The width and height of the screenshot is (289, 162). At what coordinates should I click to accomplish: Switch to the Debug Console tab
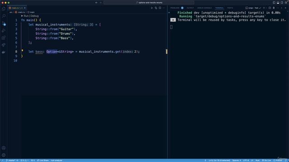click(x=205, y=8)
